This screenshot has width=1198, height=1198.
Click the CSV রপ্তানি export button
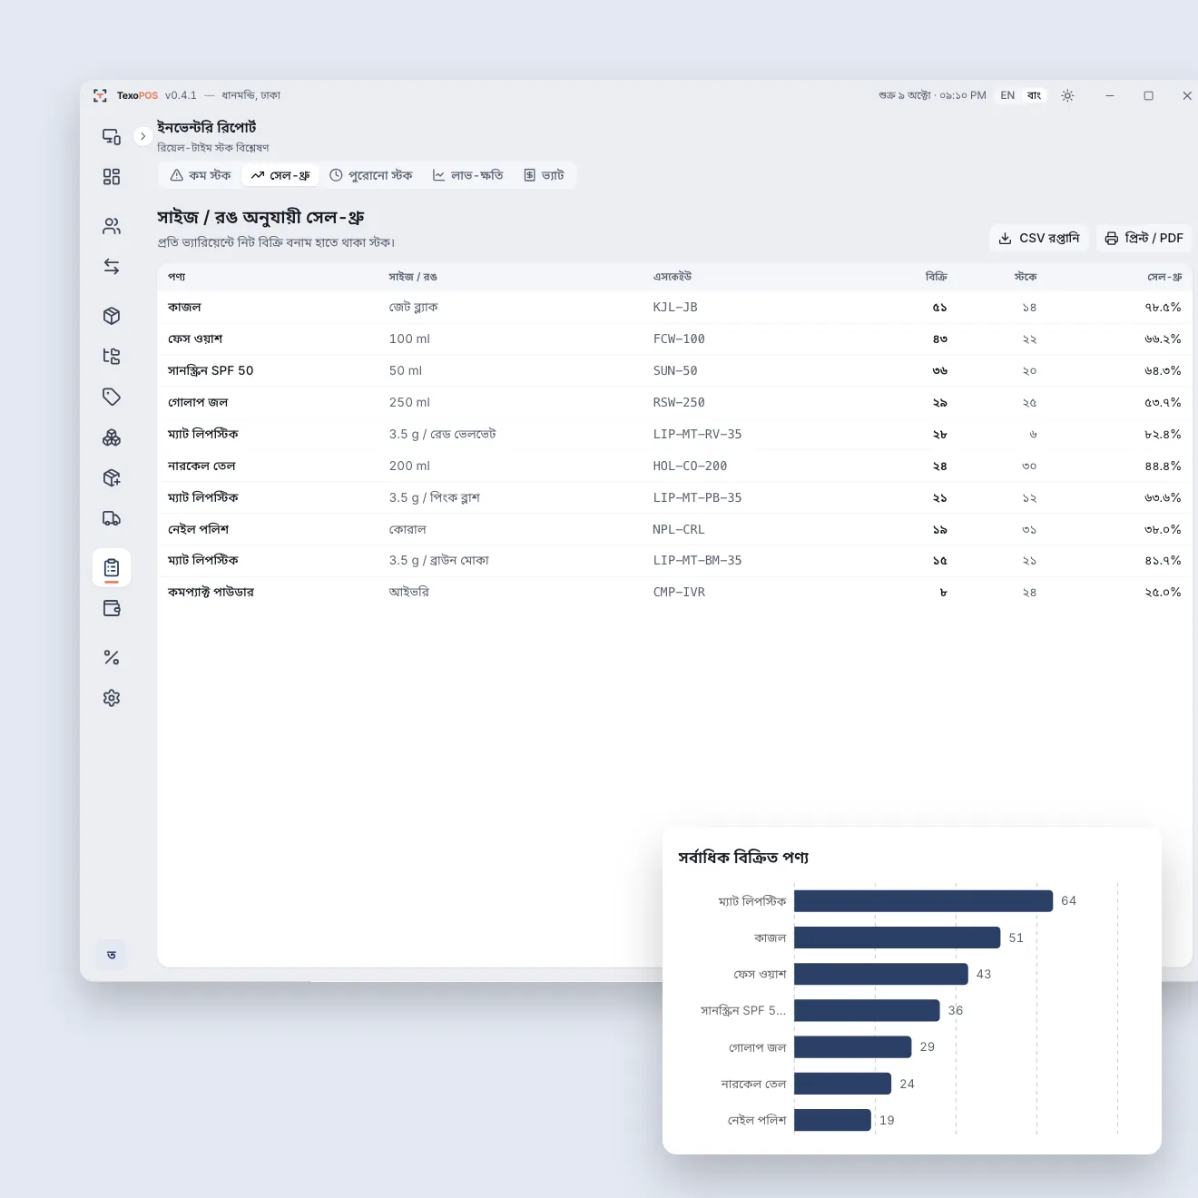(1039, 238)
